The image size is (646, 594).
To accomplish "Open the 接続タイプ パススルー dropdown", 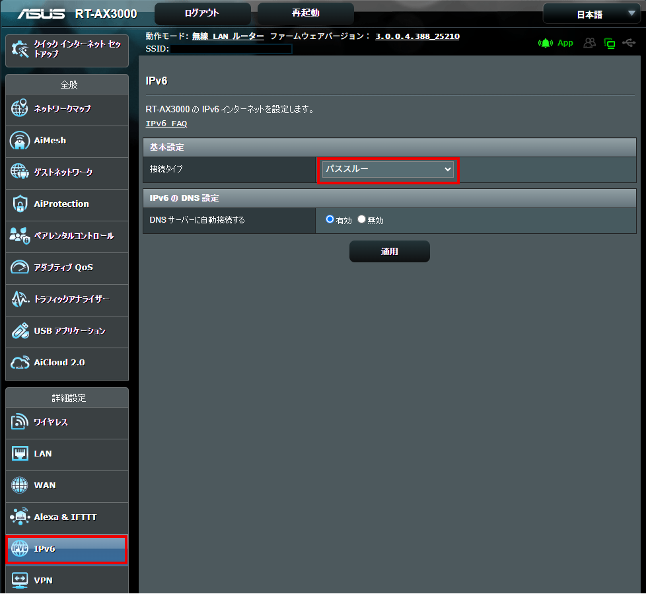I will [x=388, y=169].
